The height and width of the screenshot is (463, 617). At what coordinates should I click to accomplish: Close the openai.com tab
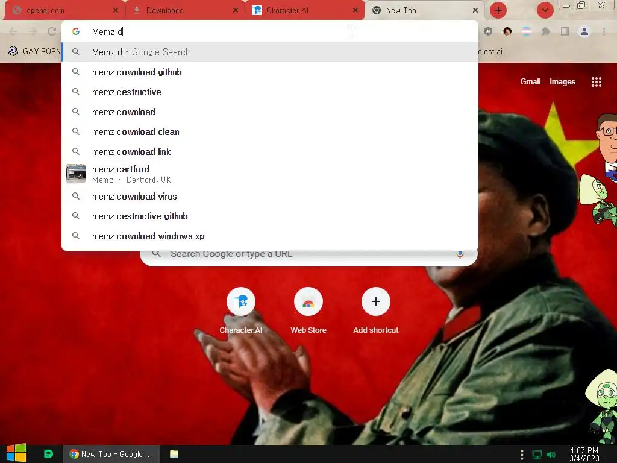pyautogui.click(x=116, y=11)
